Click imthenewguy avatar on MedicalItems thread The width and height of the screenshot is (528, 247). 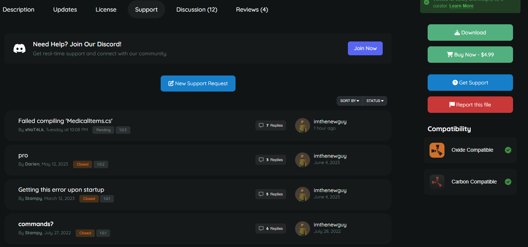click(303, 126)
